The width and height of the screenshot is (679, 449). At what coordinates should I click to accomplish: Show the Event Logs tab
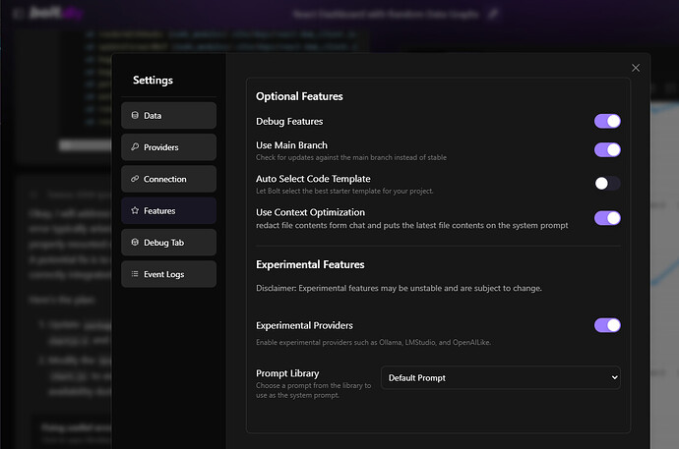point(168,274)
